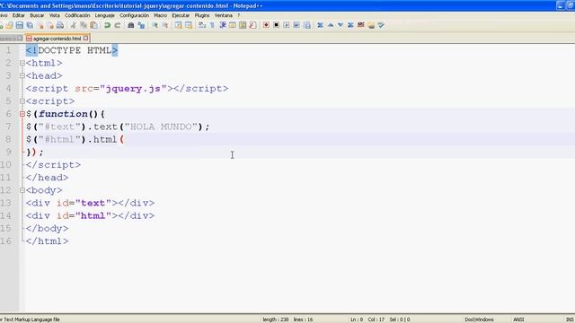
Task: Open a file with the folder icon
Action: pyautogui.click(x=10, y=25)
